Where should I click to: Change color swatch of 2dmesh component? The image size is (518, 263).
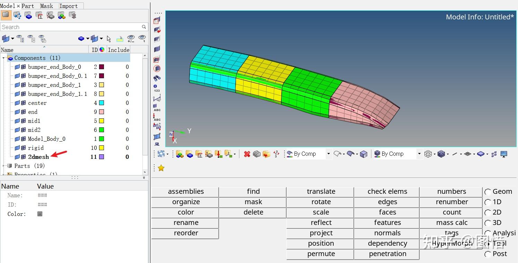pyautogui.click(x=102, y=157)
